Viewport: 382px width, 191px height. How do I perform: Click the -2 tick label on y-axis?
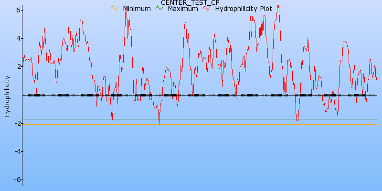pyautogui.click(x=16, y=123)
